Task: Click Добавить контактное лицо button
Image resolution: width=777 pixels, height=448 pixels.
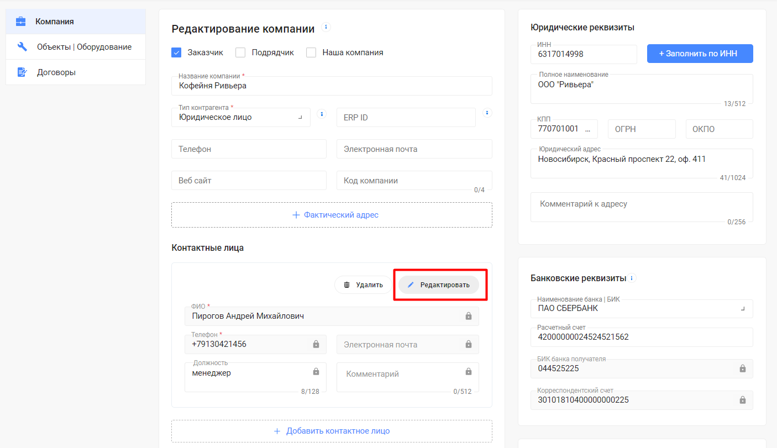Action: 332,431
